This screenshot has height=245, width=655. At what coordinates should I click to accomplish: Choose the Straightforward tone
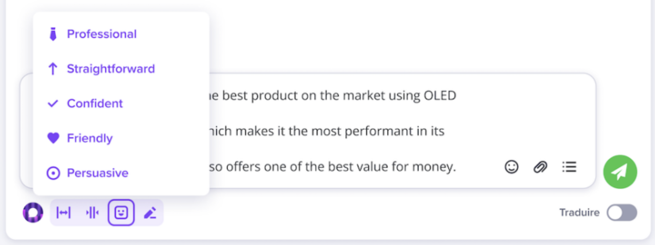click(x=111, y=69)
